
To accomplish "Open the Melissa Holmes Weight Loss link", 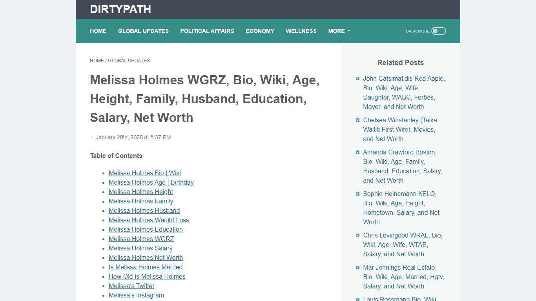I will click(149, 220).
